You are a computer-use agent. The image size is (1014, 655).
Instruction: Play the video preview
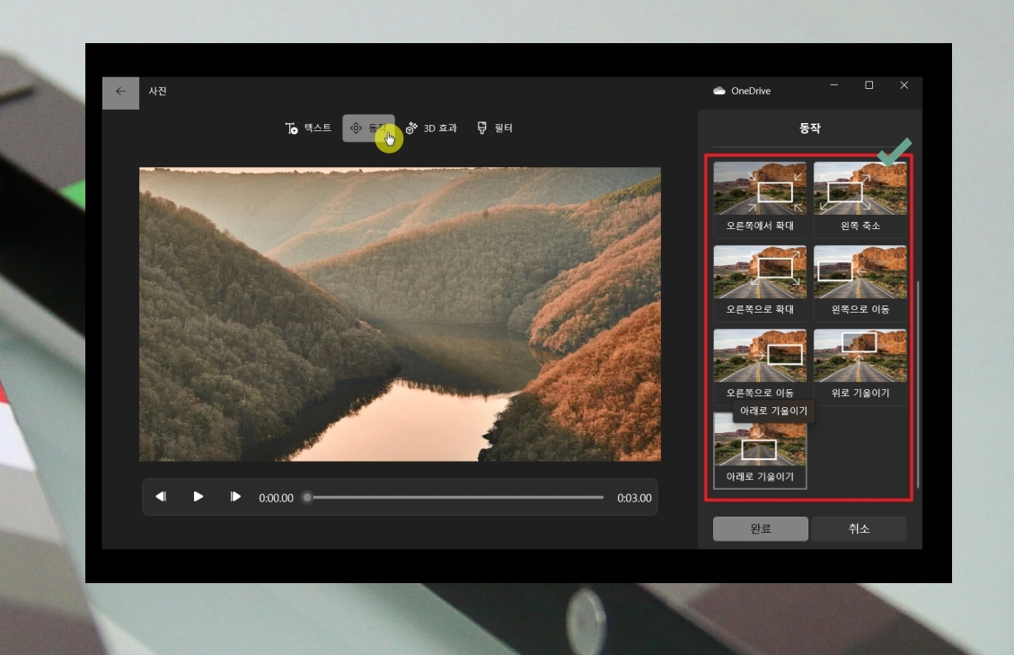coord(198,497)
